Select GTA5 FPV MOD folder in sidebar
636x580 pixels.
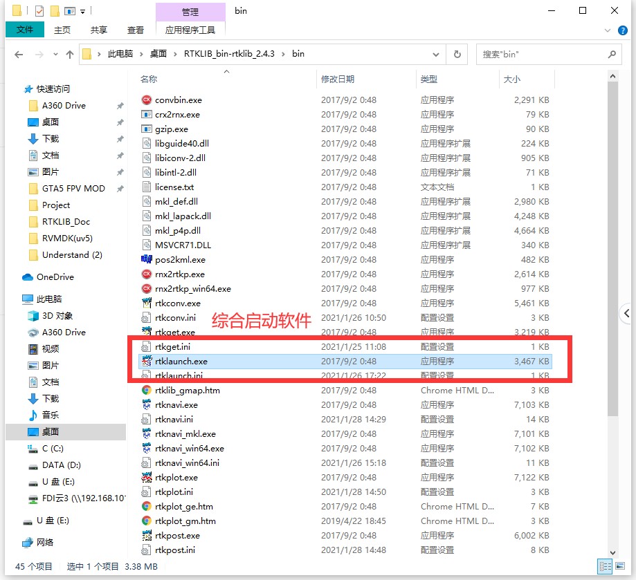tap(73, 188)
